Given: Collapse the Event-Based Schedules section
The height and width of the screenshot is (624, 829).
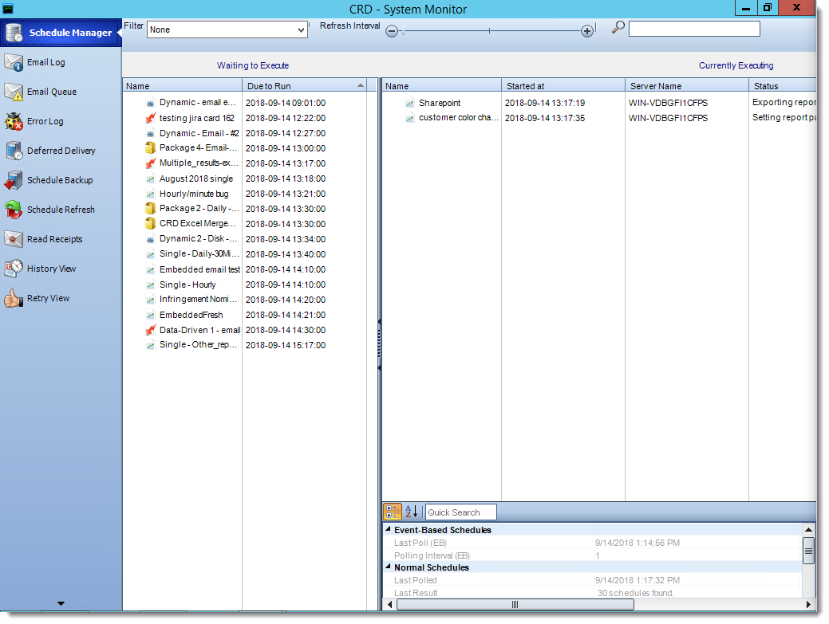Looking at the screenshot, I should tap(388, 530).
